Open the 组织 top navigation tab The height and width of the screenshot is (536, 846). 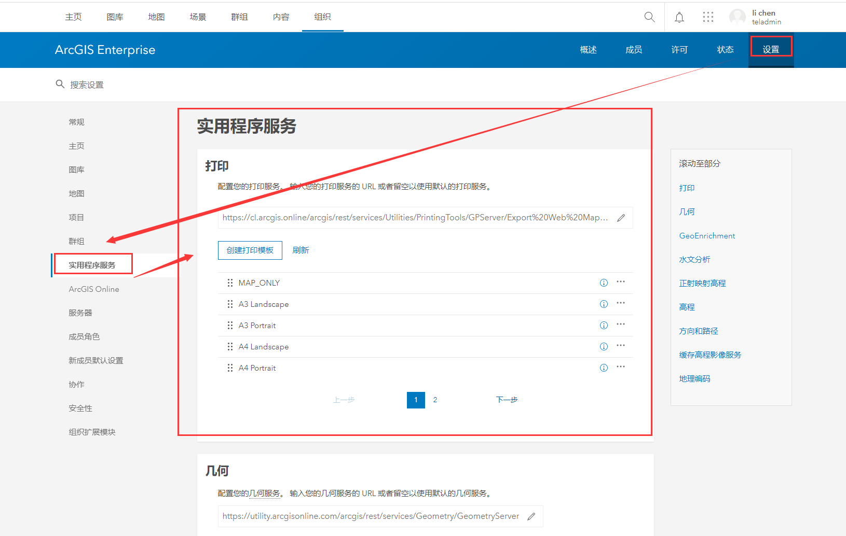point(323,17)
